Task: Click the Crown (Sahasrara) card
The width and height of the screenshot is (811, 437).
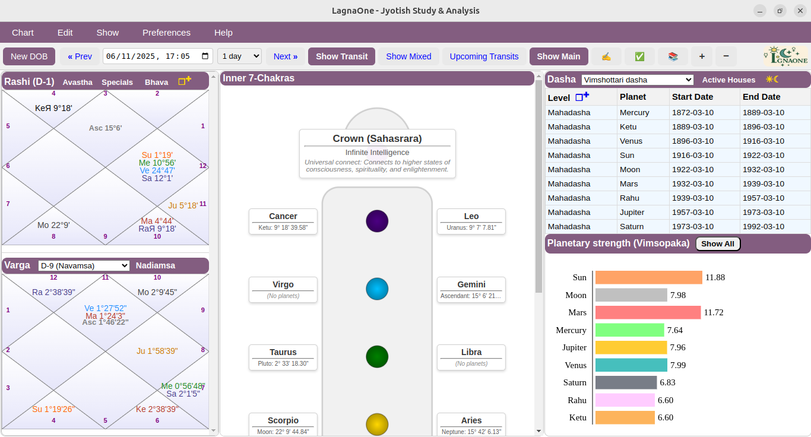Action: [378, 154]
